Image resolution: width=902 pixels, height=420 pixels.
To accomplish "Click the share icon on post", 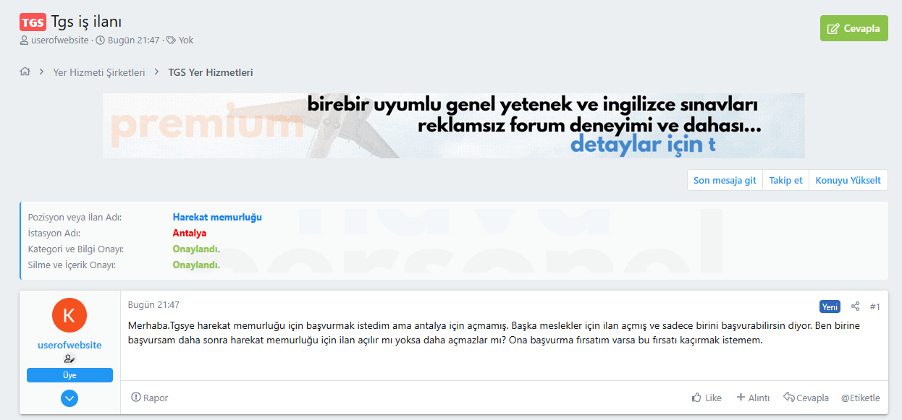I will point(855,307).
